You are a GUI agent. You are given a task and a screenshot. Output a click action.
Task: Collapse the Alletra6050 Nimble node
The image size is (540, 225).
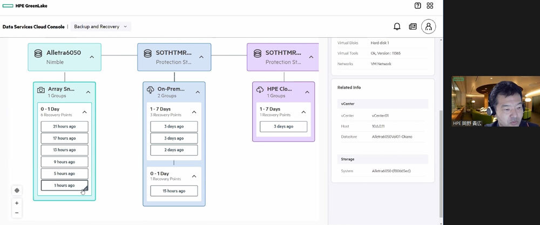tap(92, 57)
